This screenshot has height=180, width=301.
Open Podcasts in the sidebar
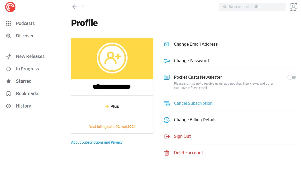(25, 23)
